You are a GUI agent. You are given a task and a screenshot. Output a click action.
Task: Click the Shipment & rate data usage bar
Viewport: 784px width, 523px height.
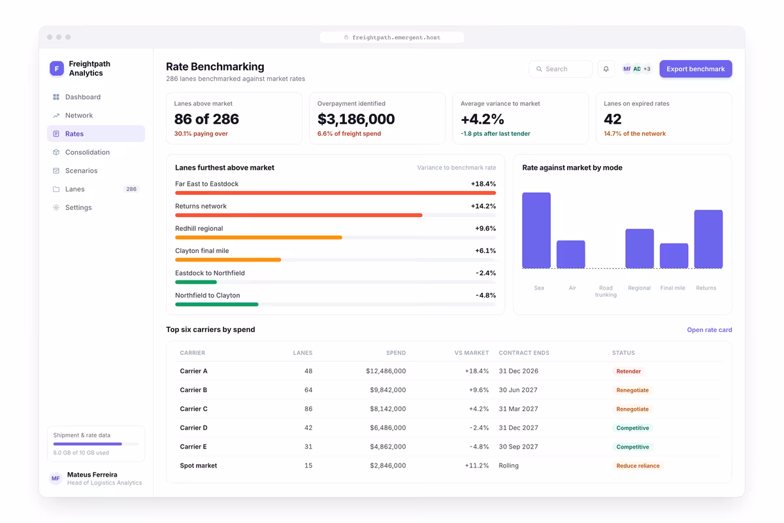tap(96, 444)
